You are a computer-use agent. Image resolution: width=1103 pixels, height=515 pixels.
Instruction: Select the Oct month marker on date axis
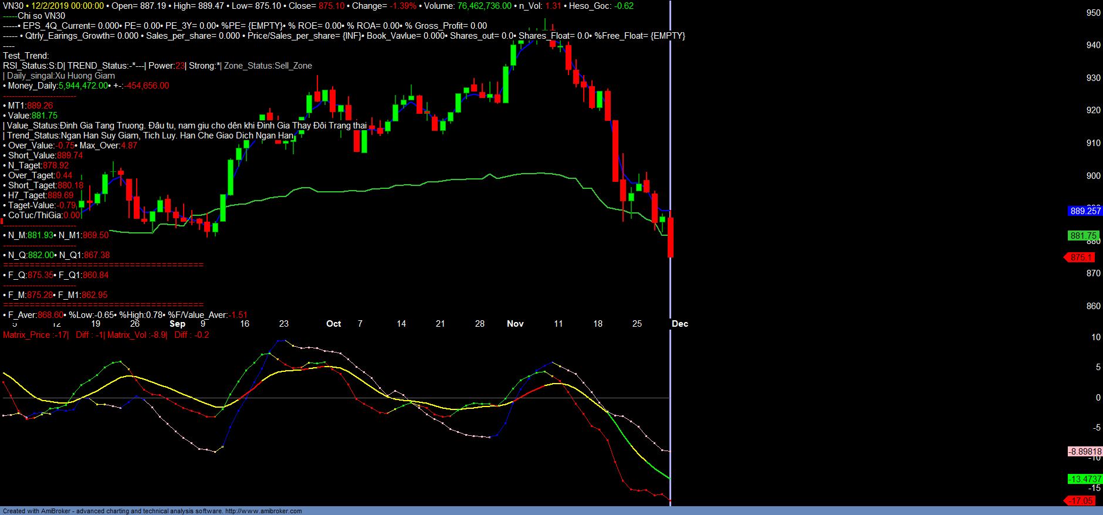pos(333,324)
